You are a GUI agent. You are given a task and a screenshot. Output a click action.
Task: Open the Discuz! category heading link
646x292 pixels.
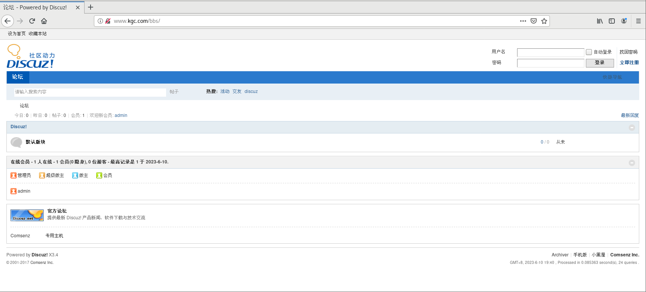coord(18,127)
